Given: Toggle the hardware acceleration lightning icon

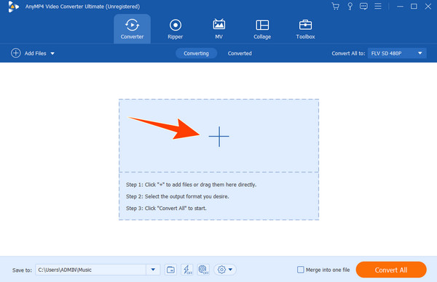Looking at the screenshot, I should (187, 270).
